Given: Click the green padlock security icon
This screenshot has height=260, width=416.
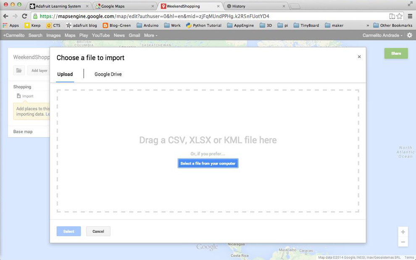Looking at the screenshot, I should coord(35,16).
